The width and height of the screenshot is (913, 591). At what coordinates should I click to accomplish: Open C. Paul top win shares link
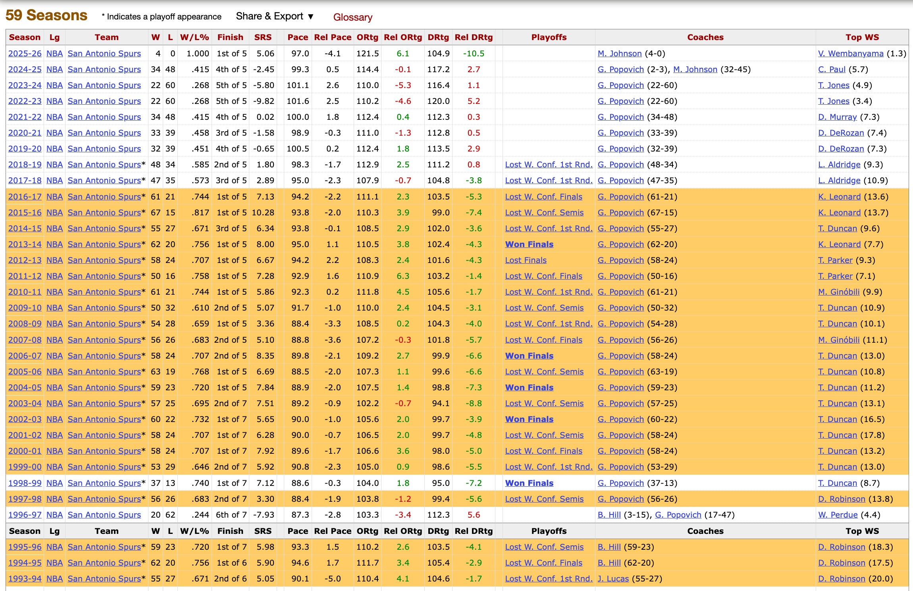(832, 69)
